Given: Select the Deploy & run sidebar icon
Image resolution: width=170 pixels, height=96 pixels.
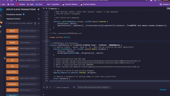Looking at the screenshot, I should [1, 26].
